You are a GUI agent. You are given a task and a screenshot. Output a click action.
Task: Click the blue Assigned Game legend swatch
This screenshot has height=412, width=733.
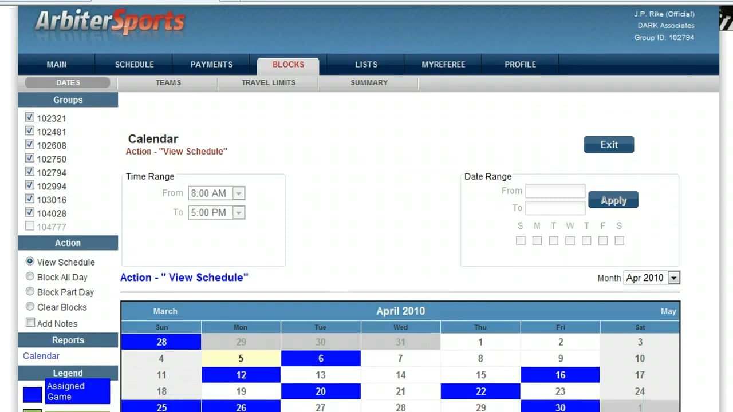click(32, 395)
